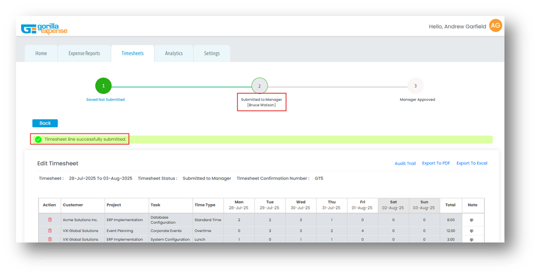This screenshot has width=537, height=275.
Task: Click the Timesheet line successfully submitted message
Action: pyautogui.click(x=85, y=139)
